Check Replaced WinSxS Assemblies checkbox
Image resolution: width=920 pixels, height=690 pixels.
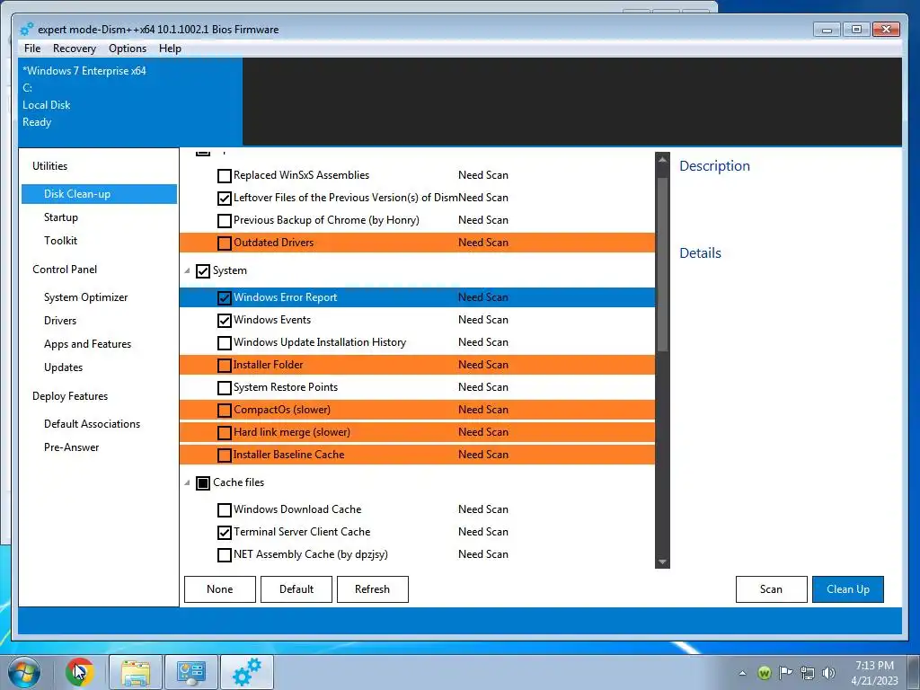pos(224,175)
